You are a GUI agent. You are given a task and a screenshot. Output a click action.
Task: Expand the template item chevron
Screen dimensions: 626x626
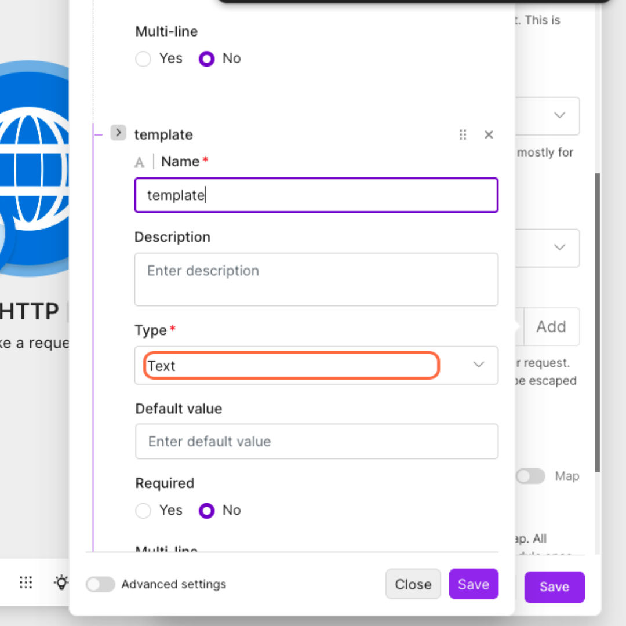click(x=118, y=133)
